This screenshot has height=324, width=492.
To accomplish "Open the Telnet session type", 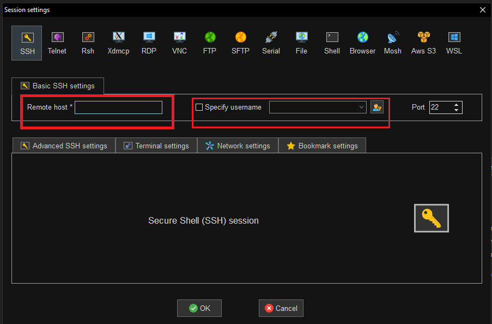I will (x=57, y=43).
